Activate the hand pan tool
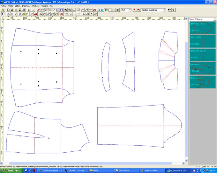This screenshot has height=173, width=217. 42,10
